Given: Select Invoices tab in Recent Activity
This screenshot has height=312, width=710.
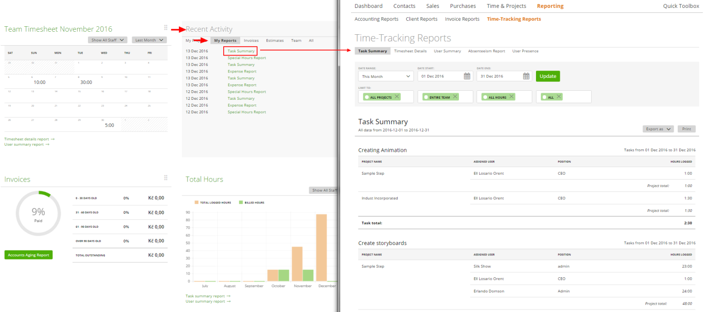Looking at the screenshot, I should (251, 41).
